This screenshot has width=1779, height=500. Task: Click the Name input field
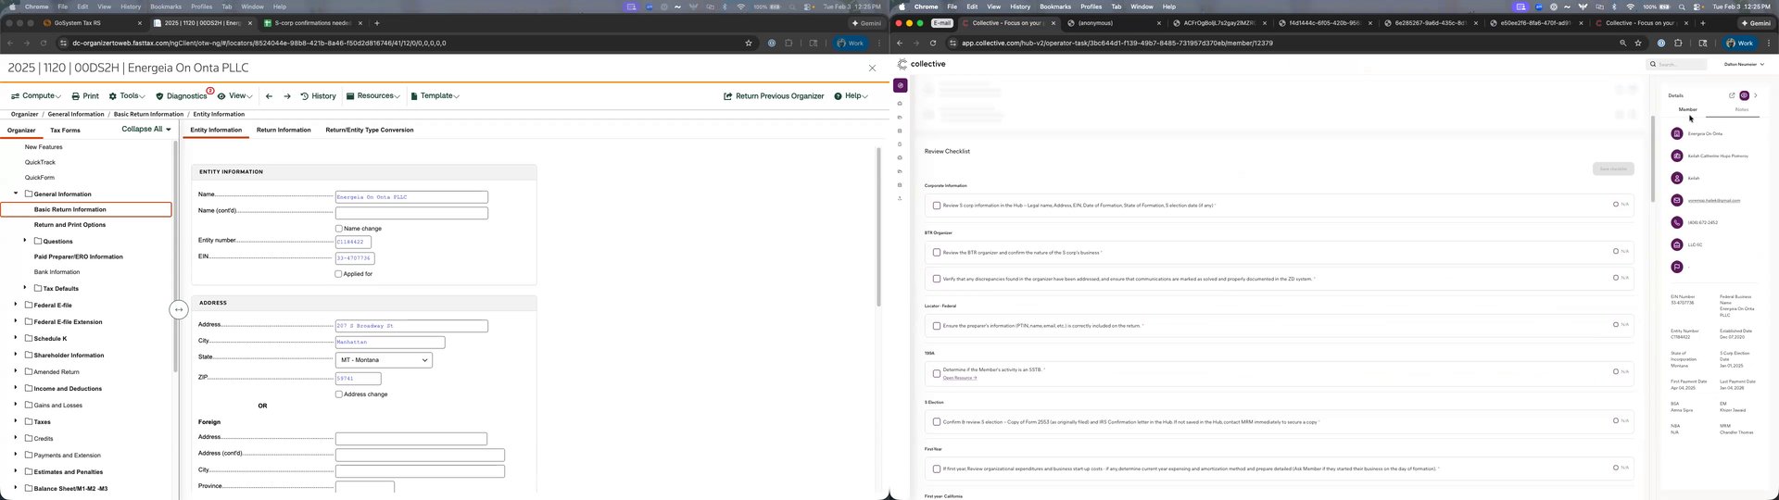411,197
